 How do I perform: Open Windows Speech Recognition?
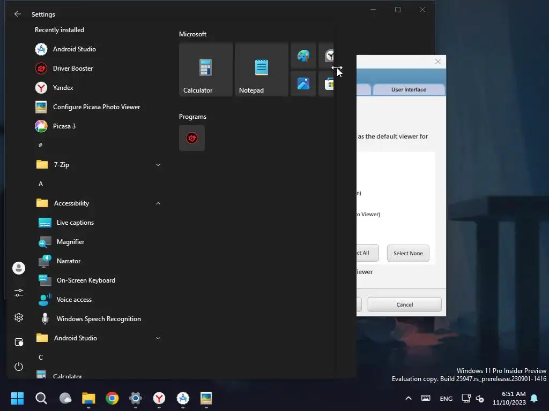pyautogui.click(x=90, y=319)
